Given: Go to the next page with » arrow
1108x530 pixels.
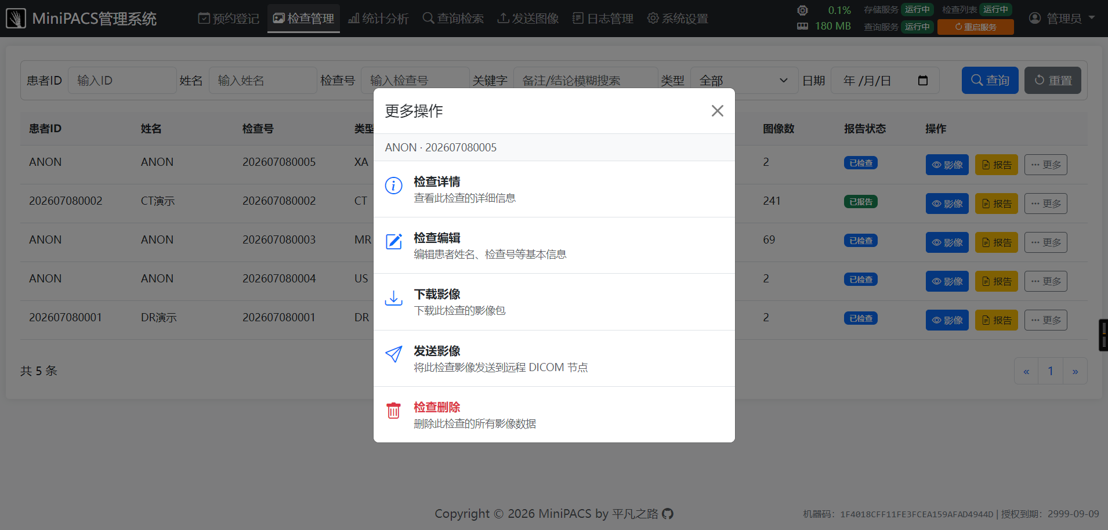Looking at the screenshot, I should (x=1075, y=371).
